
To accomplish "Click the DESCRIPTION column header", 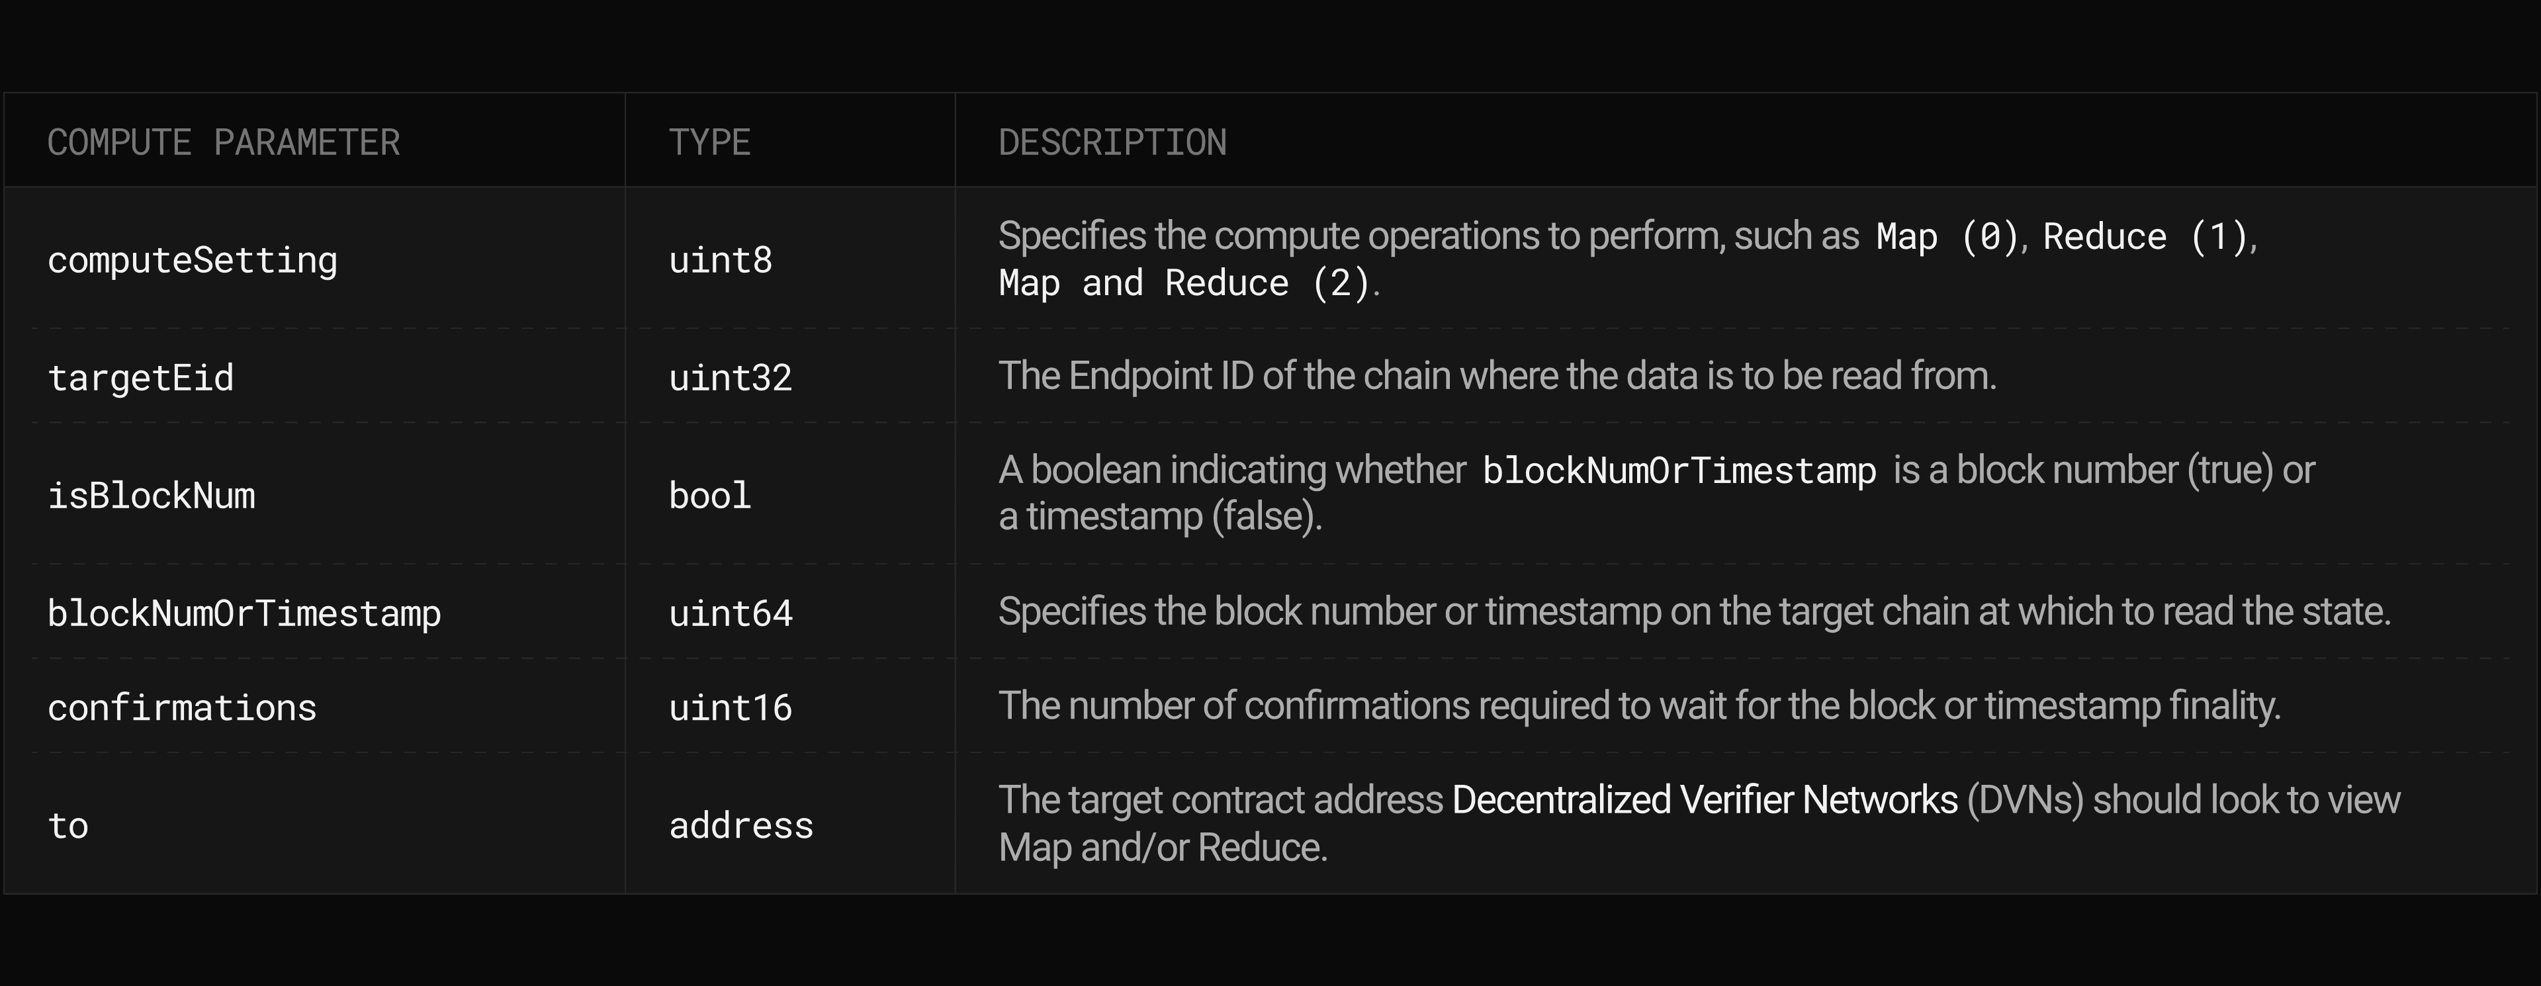I will pos(1112,142).
